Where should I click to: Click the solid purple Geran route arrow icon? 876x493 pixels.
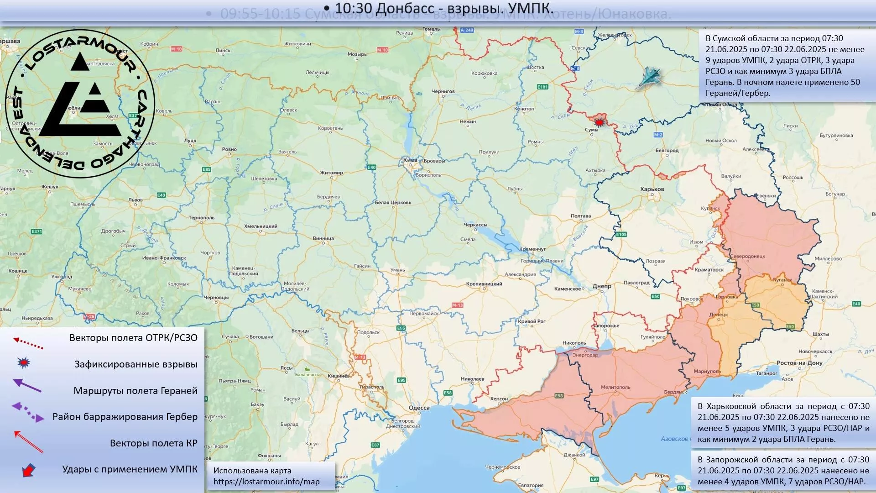[x=27, y=386]
